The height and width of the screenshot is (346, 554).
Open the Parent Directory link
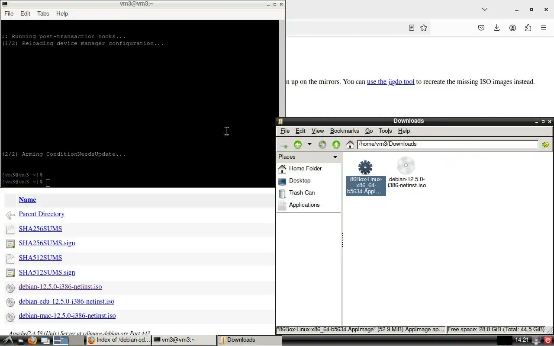click(42, 214)
